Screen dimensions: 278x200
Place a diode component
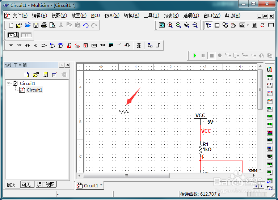(x=28, y=45)
